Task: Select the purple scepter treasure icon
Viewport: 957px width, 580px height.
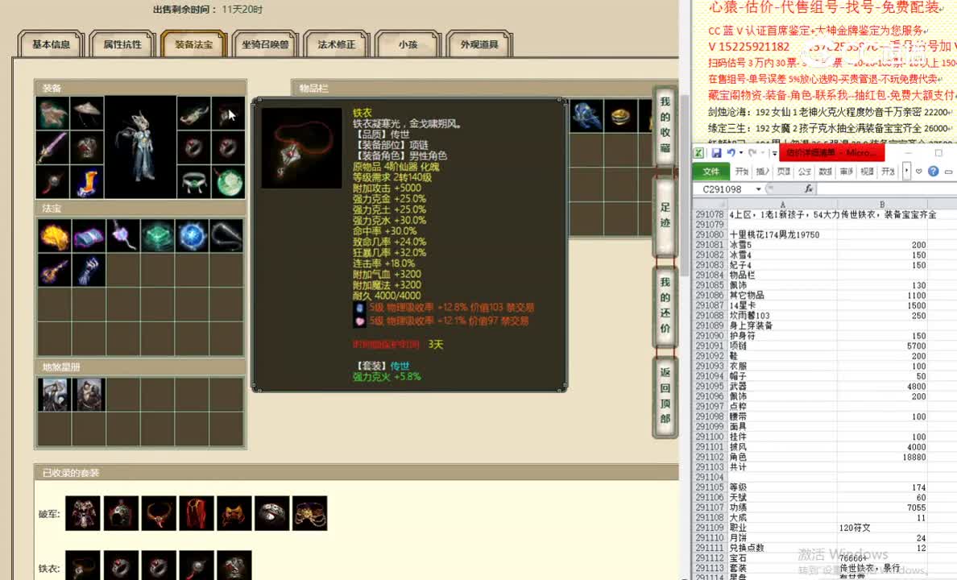Action: [122, 236]
